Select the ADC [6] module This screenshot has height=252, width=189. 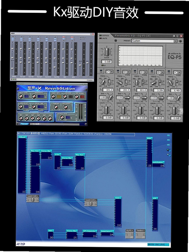point(51,234)
